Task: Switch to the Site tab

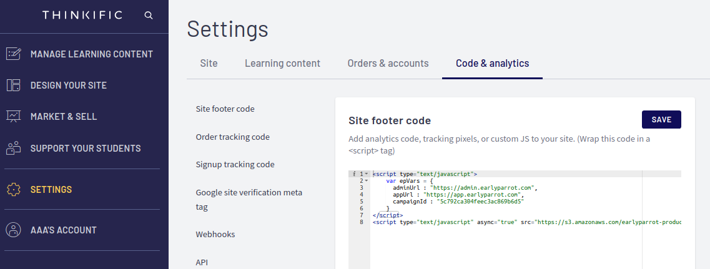Action: click(x=209, y=64)
